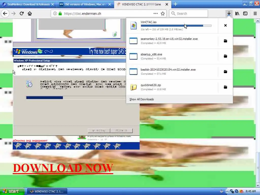The image size is (260, 195).
Task: Open a new tab with plus button
Action: pyautogui.click(x=175, y=4)
